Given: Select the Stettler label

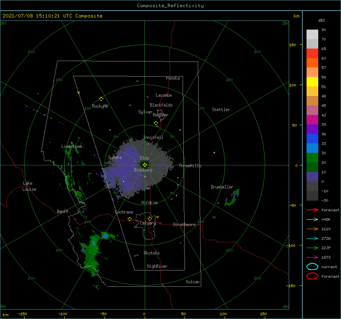Looking at the screenshot, I should 221,110.
